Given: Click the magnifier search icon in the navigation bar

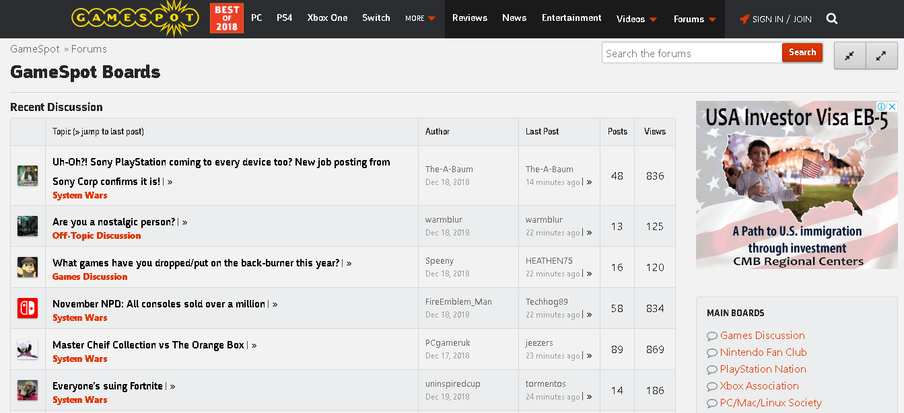Looking at the screenshot, I should click(832, 19).
